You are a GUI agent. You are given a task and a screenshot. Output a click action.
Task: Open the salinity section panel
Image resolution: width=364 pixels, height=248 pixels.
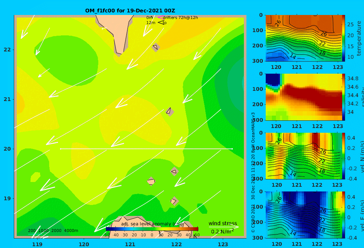tap(304, 97)
